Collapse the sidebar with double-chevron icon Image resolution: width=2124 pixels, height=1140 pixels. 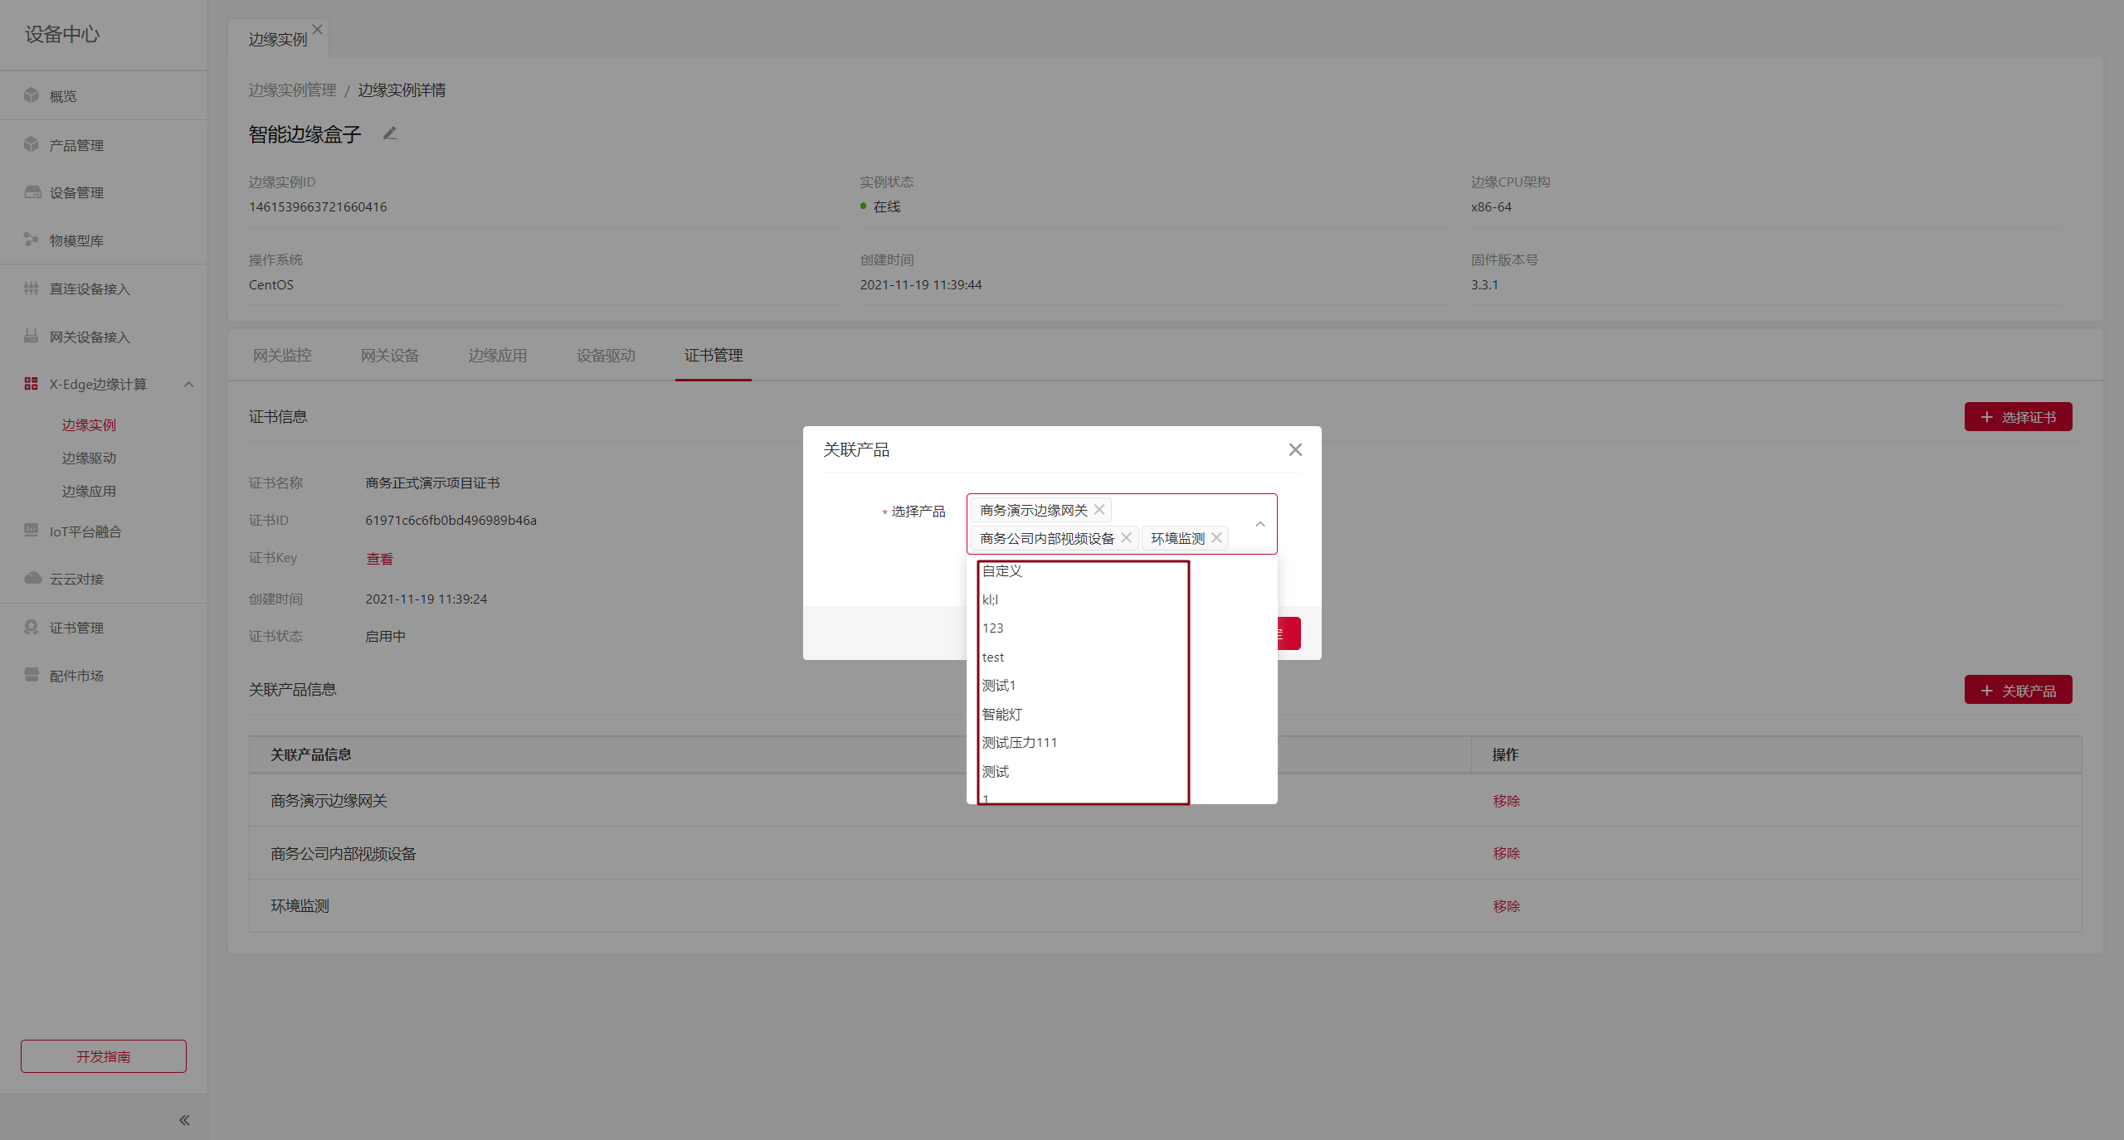[184, 1120]
